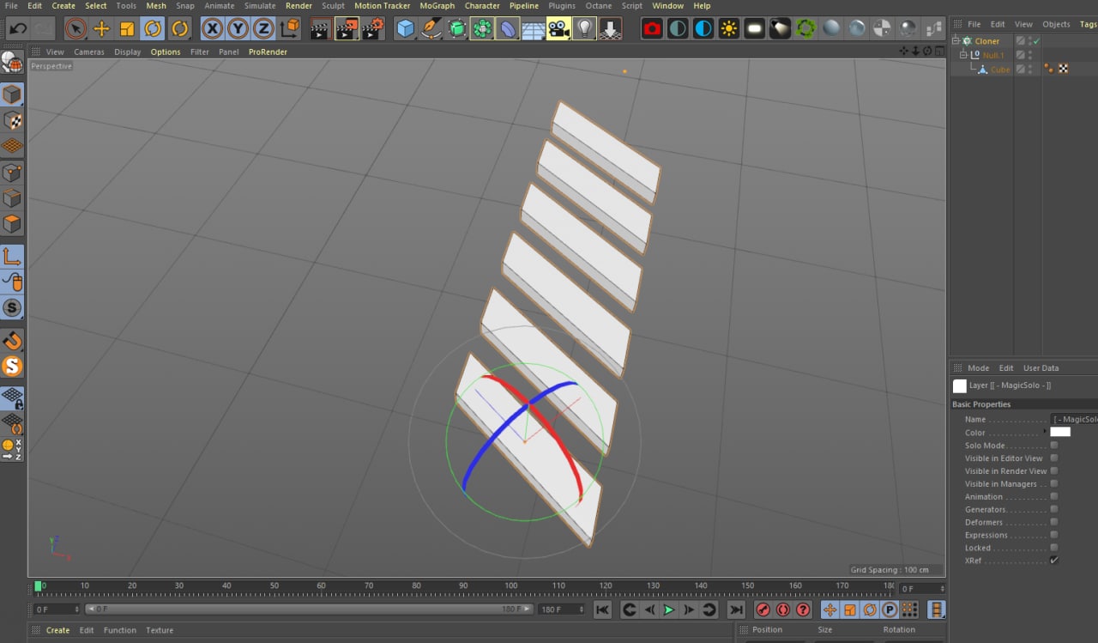The image size is (1098, 643).
Task: Click the red Record Active Objects button
Action: (x=763, y=610)
